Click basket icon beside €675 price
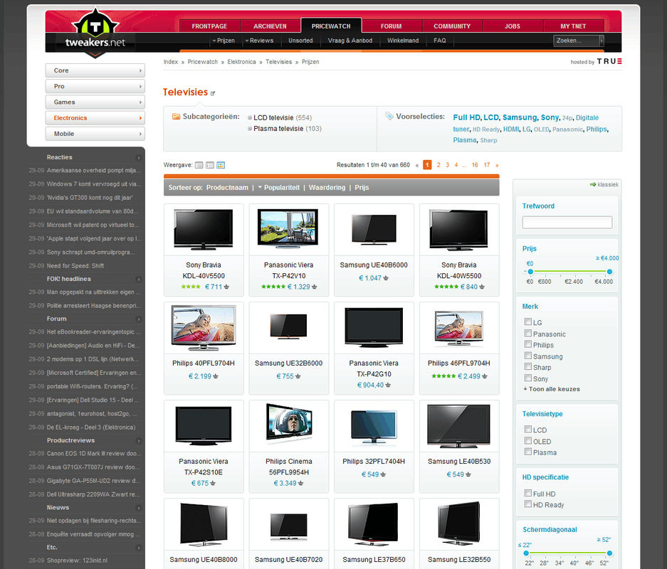The image size is (667, 569). click(213, 483)
